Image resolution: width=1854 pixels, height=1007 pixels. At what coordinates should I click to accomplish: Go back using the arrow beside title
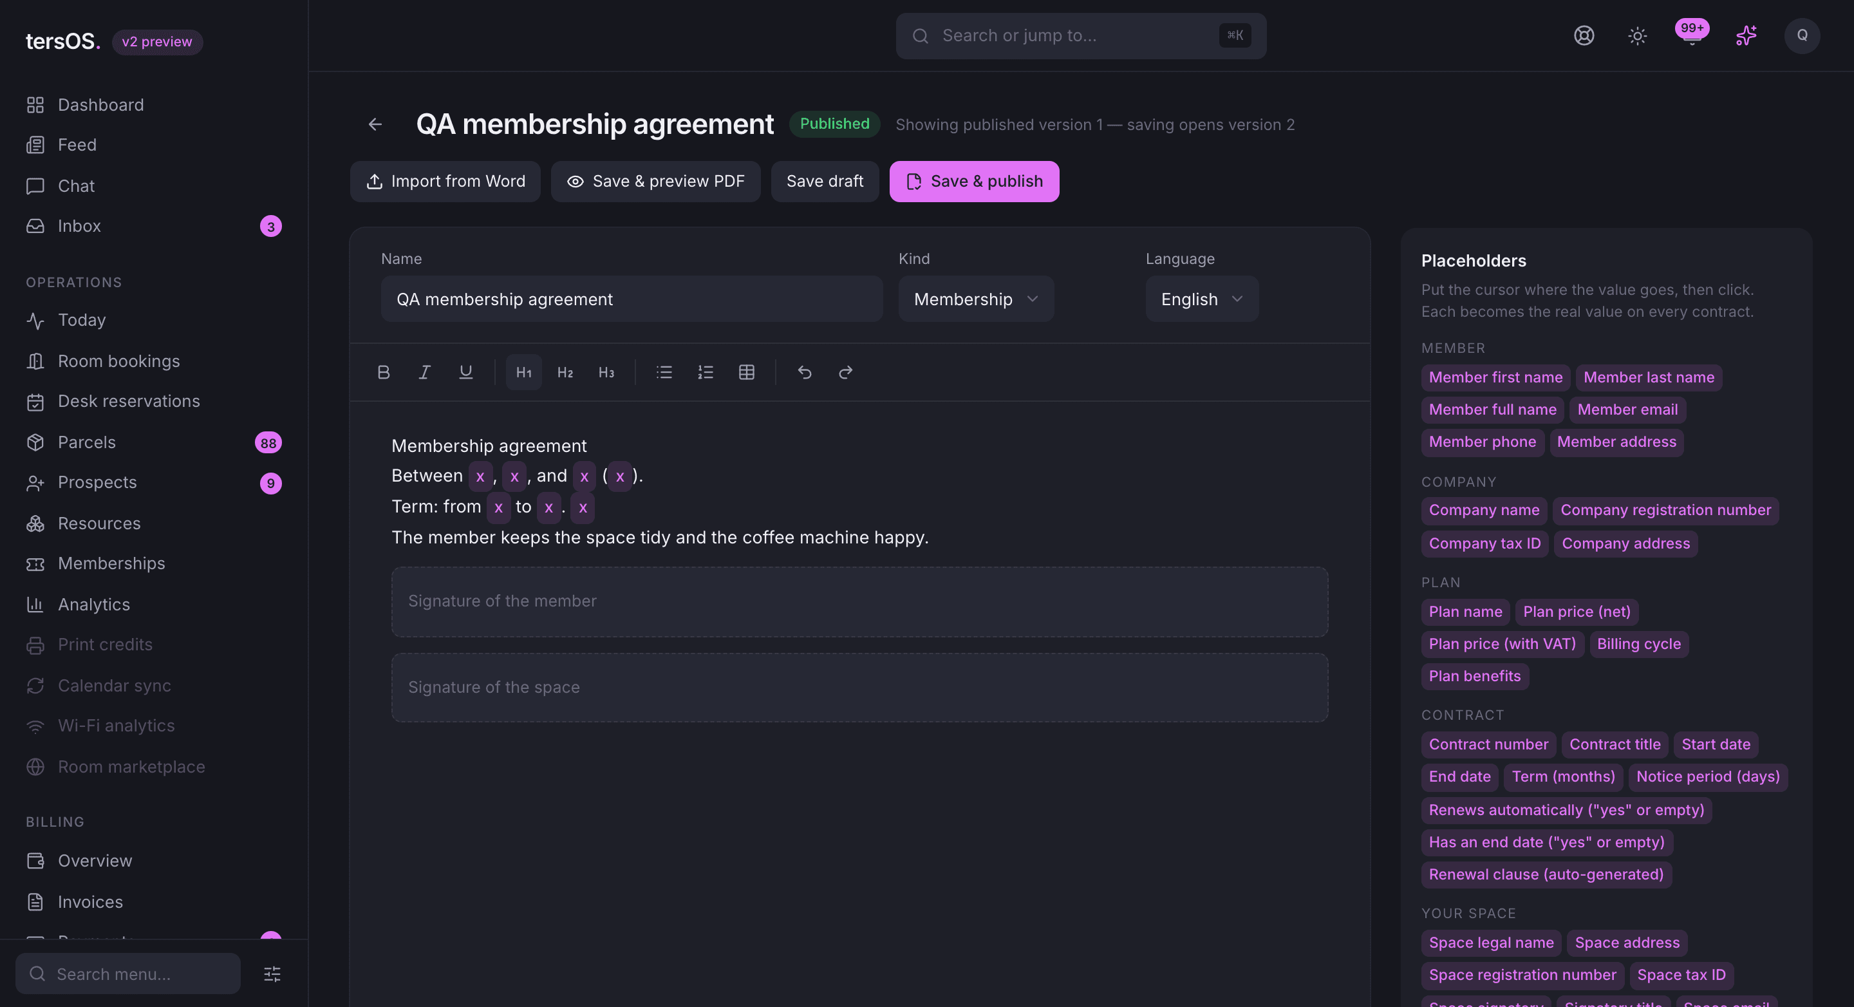click(375, 124)
